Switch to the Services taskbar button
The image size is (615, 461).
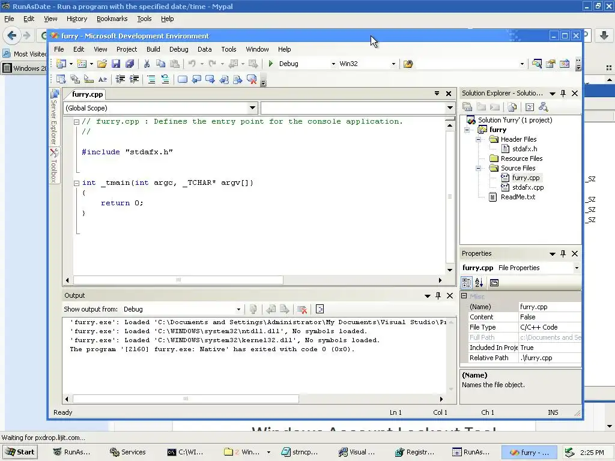128,452
